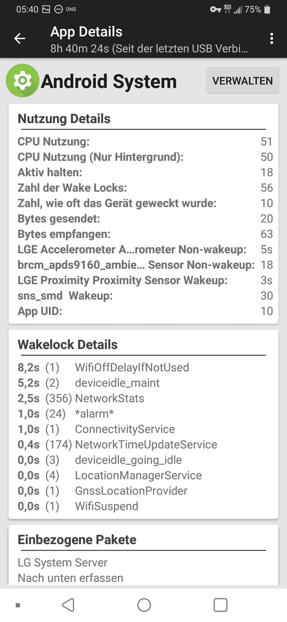Tap the LG System Server package
Screen dimensions: 287x622
click(63, 563)
